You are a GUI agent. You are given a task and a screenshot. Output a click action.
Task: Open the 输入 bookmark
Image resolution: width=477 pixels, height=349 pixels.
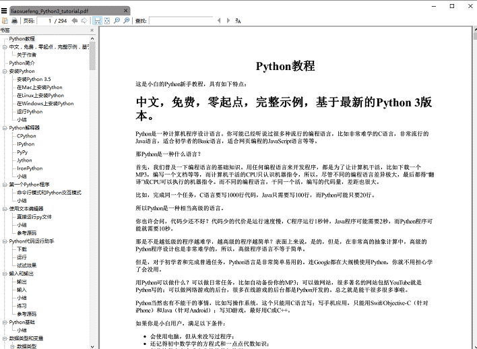[22, 290]
